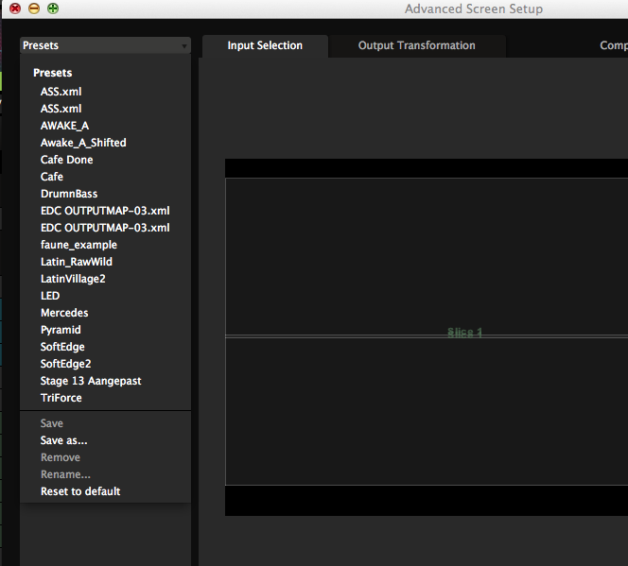Load the Latin_RawWild preset
The width and height of the screenshot is (628, 566).
click(77, 262)
